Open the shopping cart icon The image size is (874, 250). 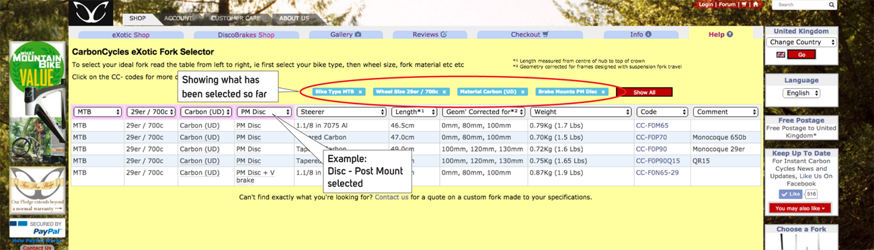coord(744,5)
